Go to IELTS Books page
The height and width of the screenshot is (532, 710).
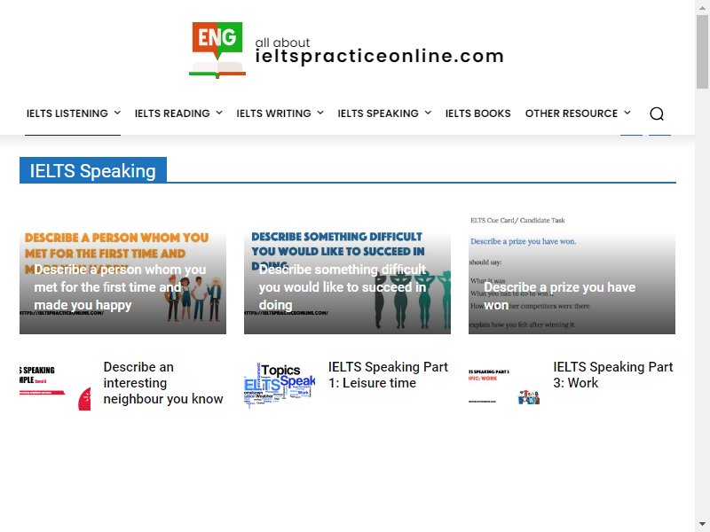point(477,113)
